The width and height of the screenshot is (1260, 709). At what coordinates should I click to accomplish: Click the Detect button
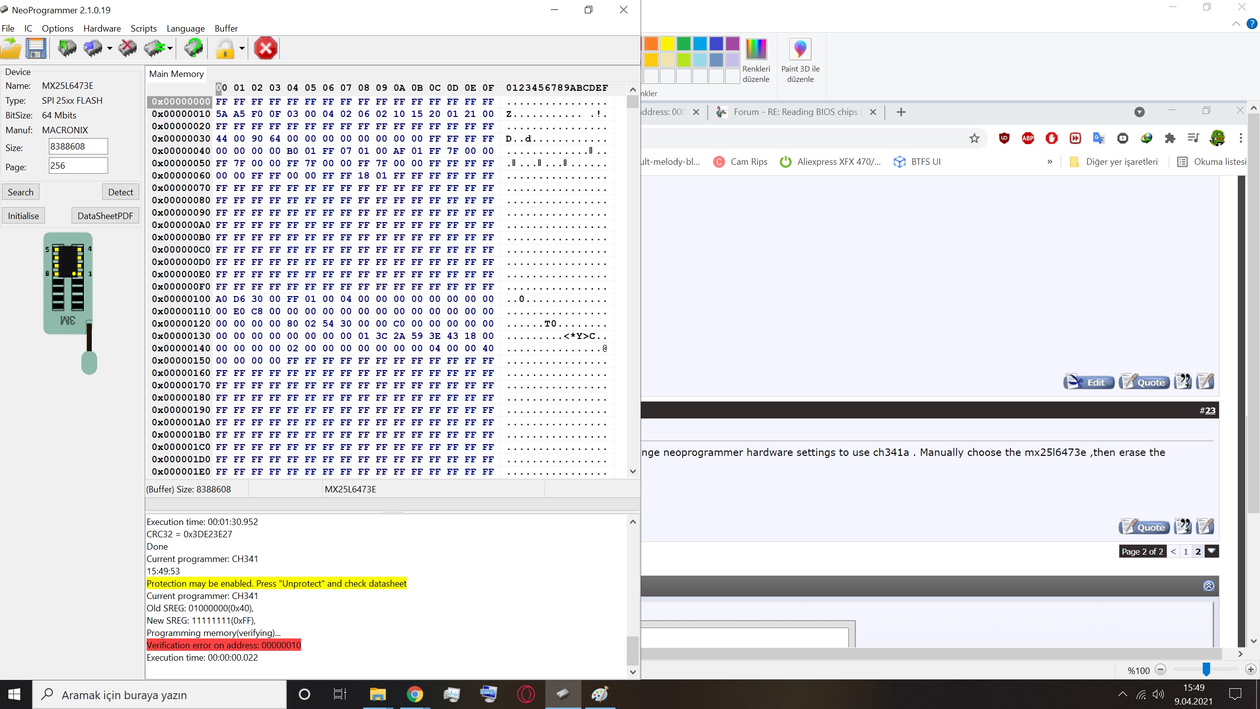tap(120, 192)
